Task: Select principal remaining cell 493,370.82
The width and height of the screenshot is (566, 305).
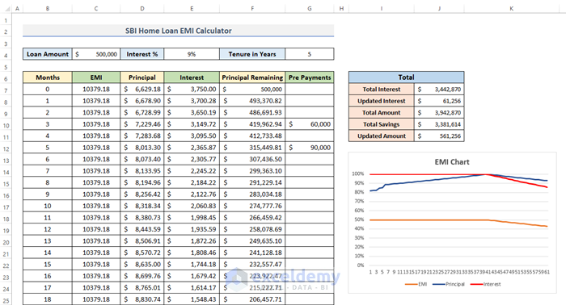Action: click(x=252, y=101)
